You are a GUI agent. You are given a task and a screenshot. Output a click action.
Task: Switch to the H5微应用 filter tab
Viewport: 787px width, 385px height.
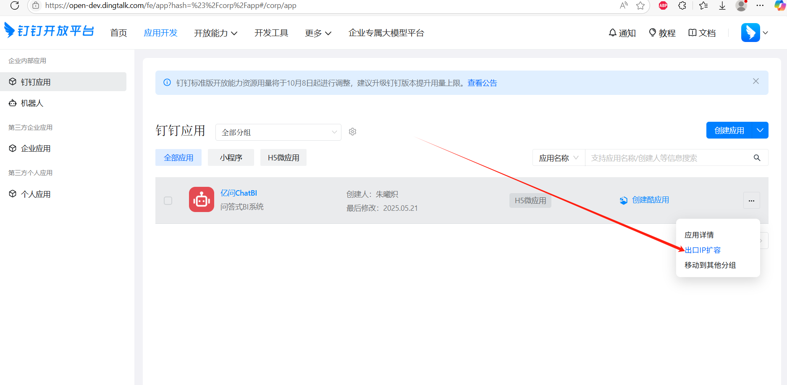pyautogui.click(x=283, y=158)
